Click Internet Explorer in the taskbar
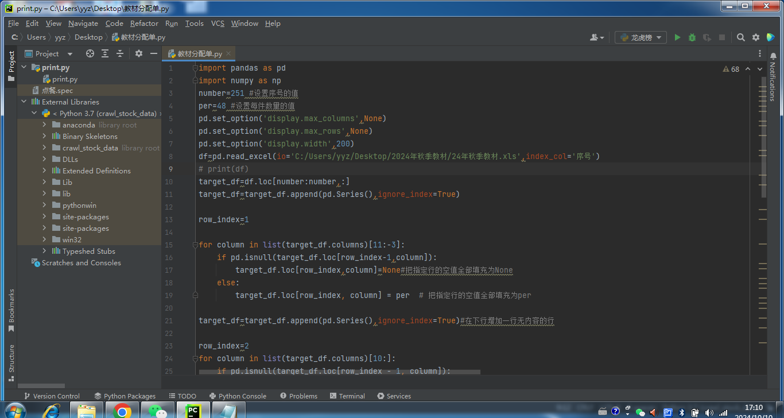784x418 pixels. [52, 411]
